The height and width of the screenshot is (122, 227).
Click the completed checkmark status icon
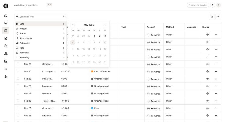tap(208, 57)
